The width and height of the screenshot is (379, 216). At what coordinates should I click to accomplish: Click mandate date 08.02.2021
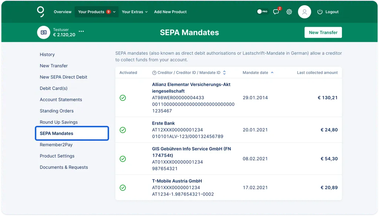(x=255, y=159)
